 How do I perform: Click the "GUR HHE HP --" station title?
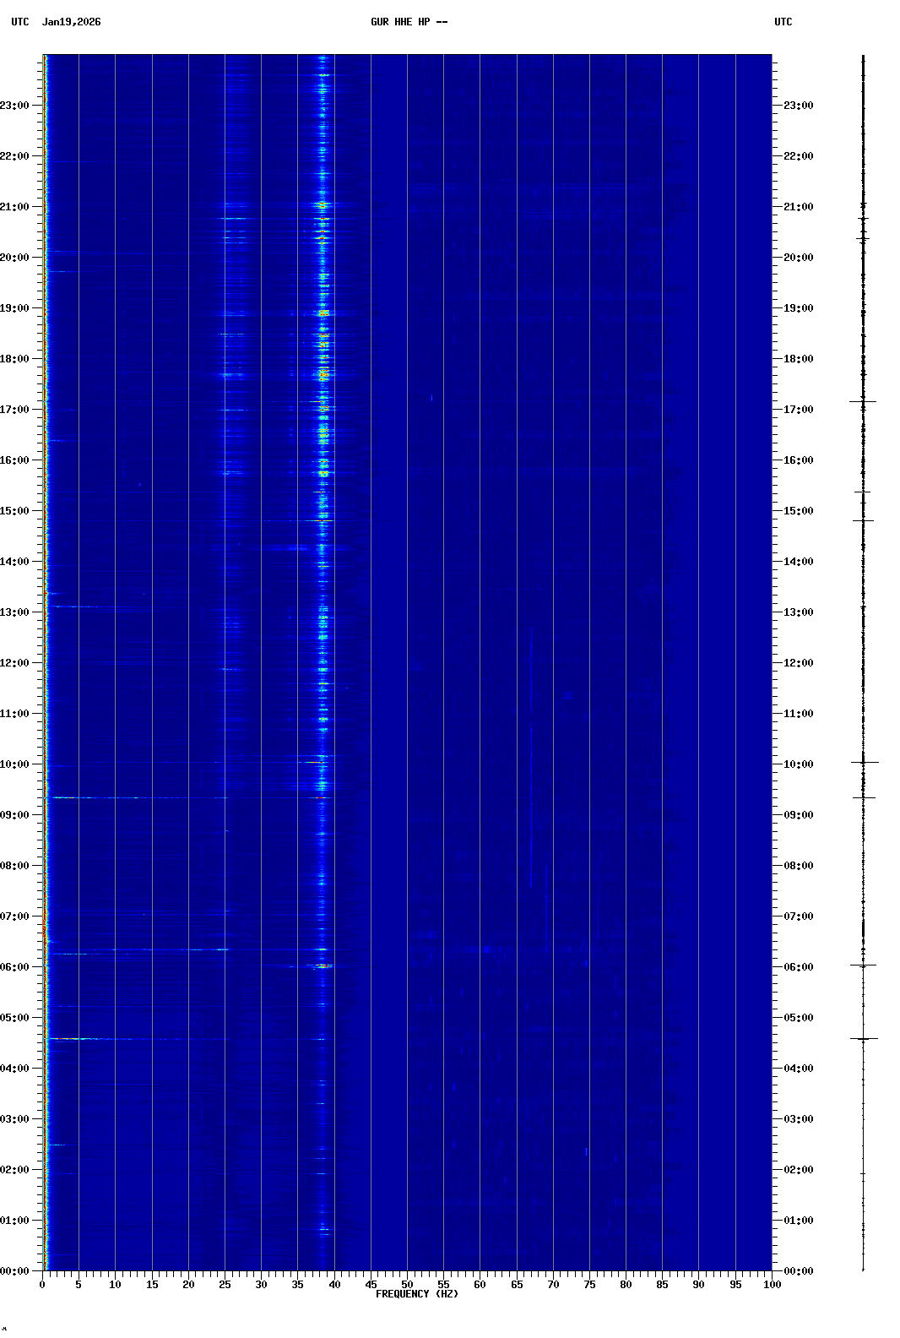pos(409,22)
